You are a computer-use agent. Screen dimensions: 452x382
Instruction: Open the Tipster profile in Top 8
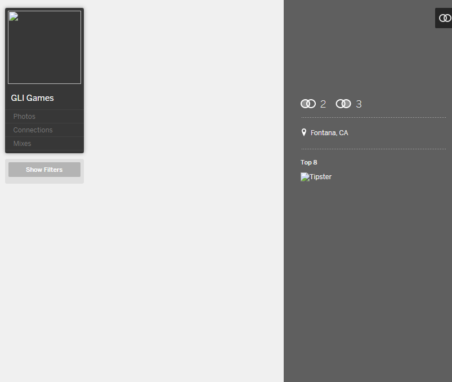point(316,177)
